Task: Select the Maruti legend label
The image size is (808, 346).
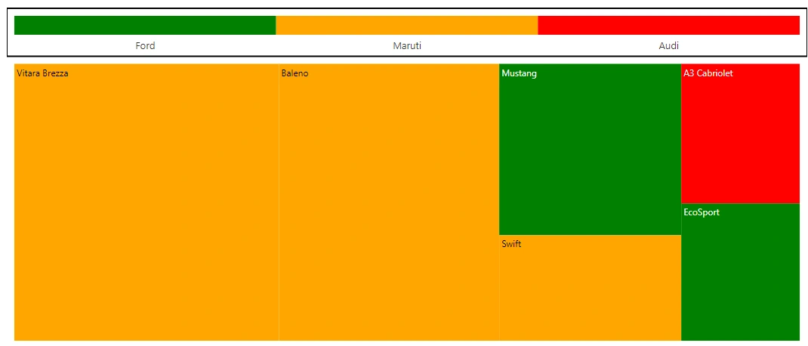Action: pyautogui.click(x=407, y=45)
